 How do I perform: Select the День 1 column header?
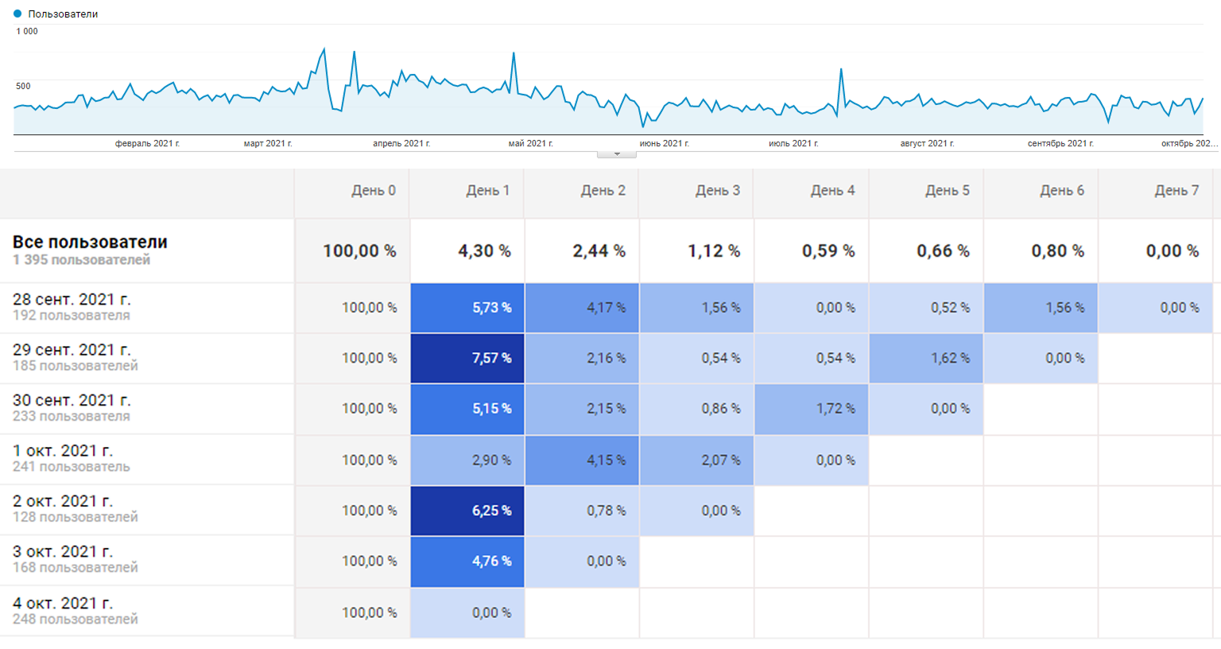tap(487, 191)
